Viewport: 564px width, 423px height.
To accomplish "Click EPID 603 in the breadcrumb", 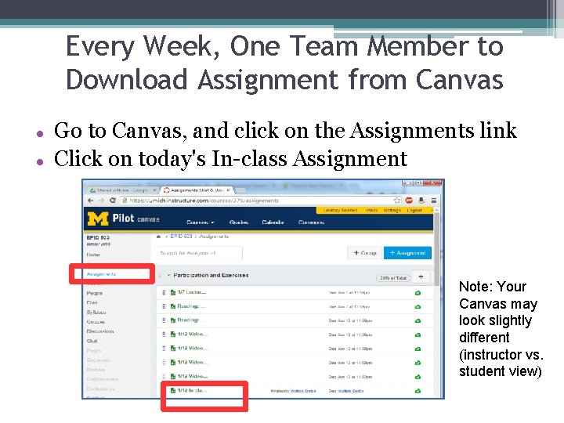I will pyautogui.click(x=181, y=237).
